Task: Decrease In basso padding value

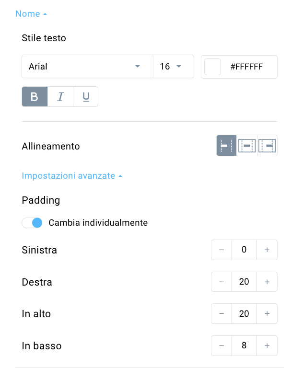Action: coord(221,345)
